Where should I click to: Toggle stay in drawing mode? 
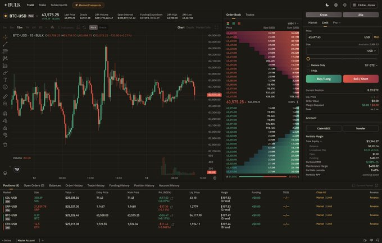5,120
